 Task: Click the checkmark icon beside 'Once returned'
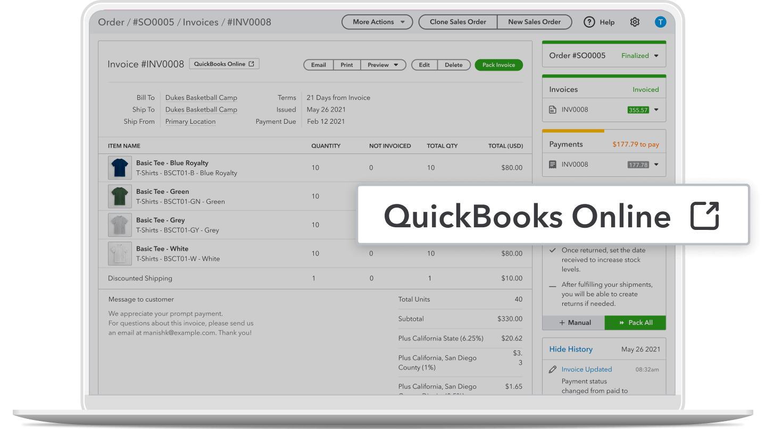click(x=553, y=250)
